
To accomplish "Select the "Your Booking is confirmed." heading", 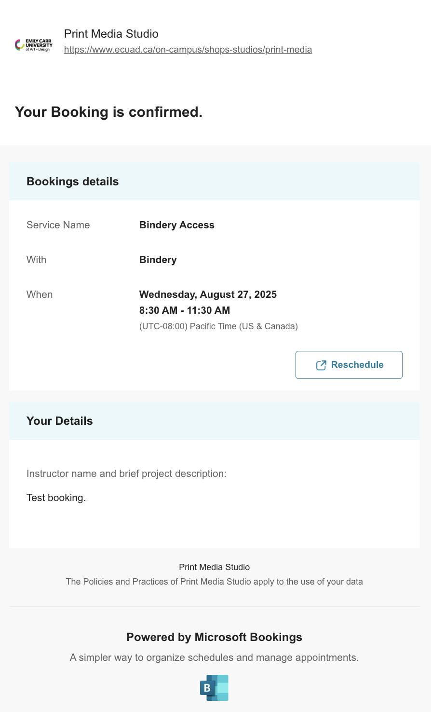I will (108, 112).
